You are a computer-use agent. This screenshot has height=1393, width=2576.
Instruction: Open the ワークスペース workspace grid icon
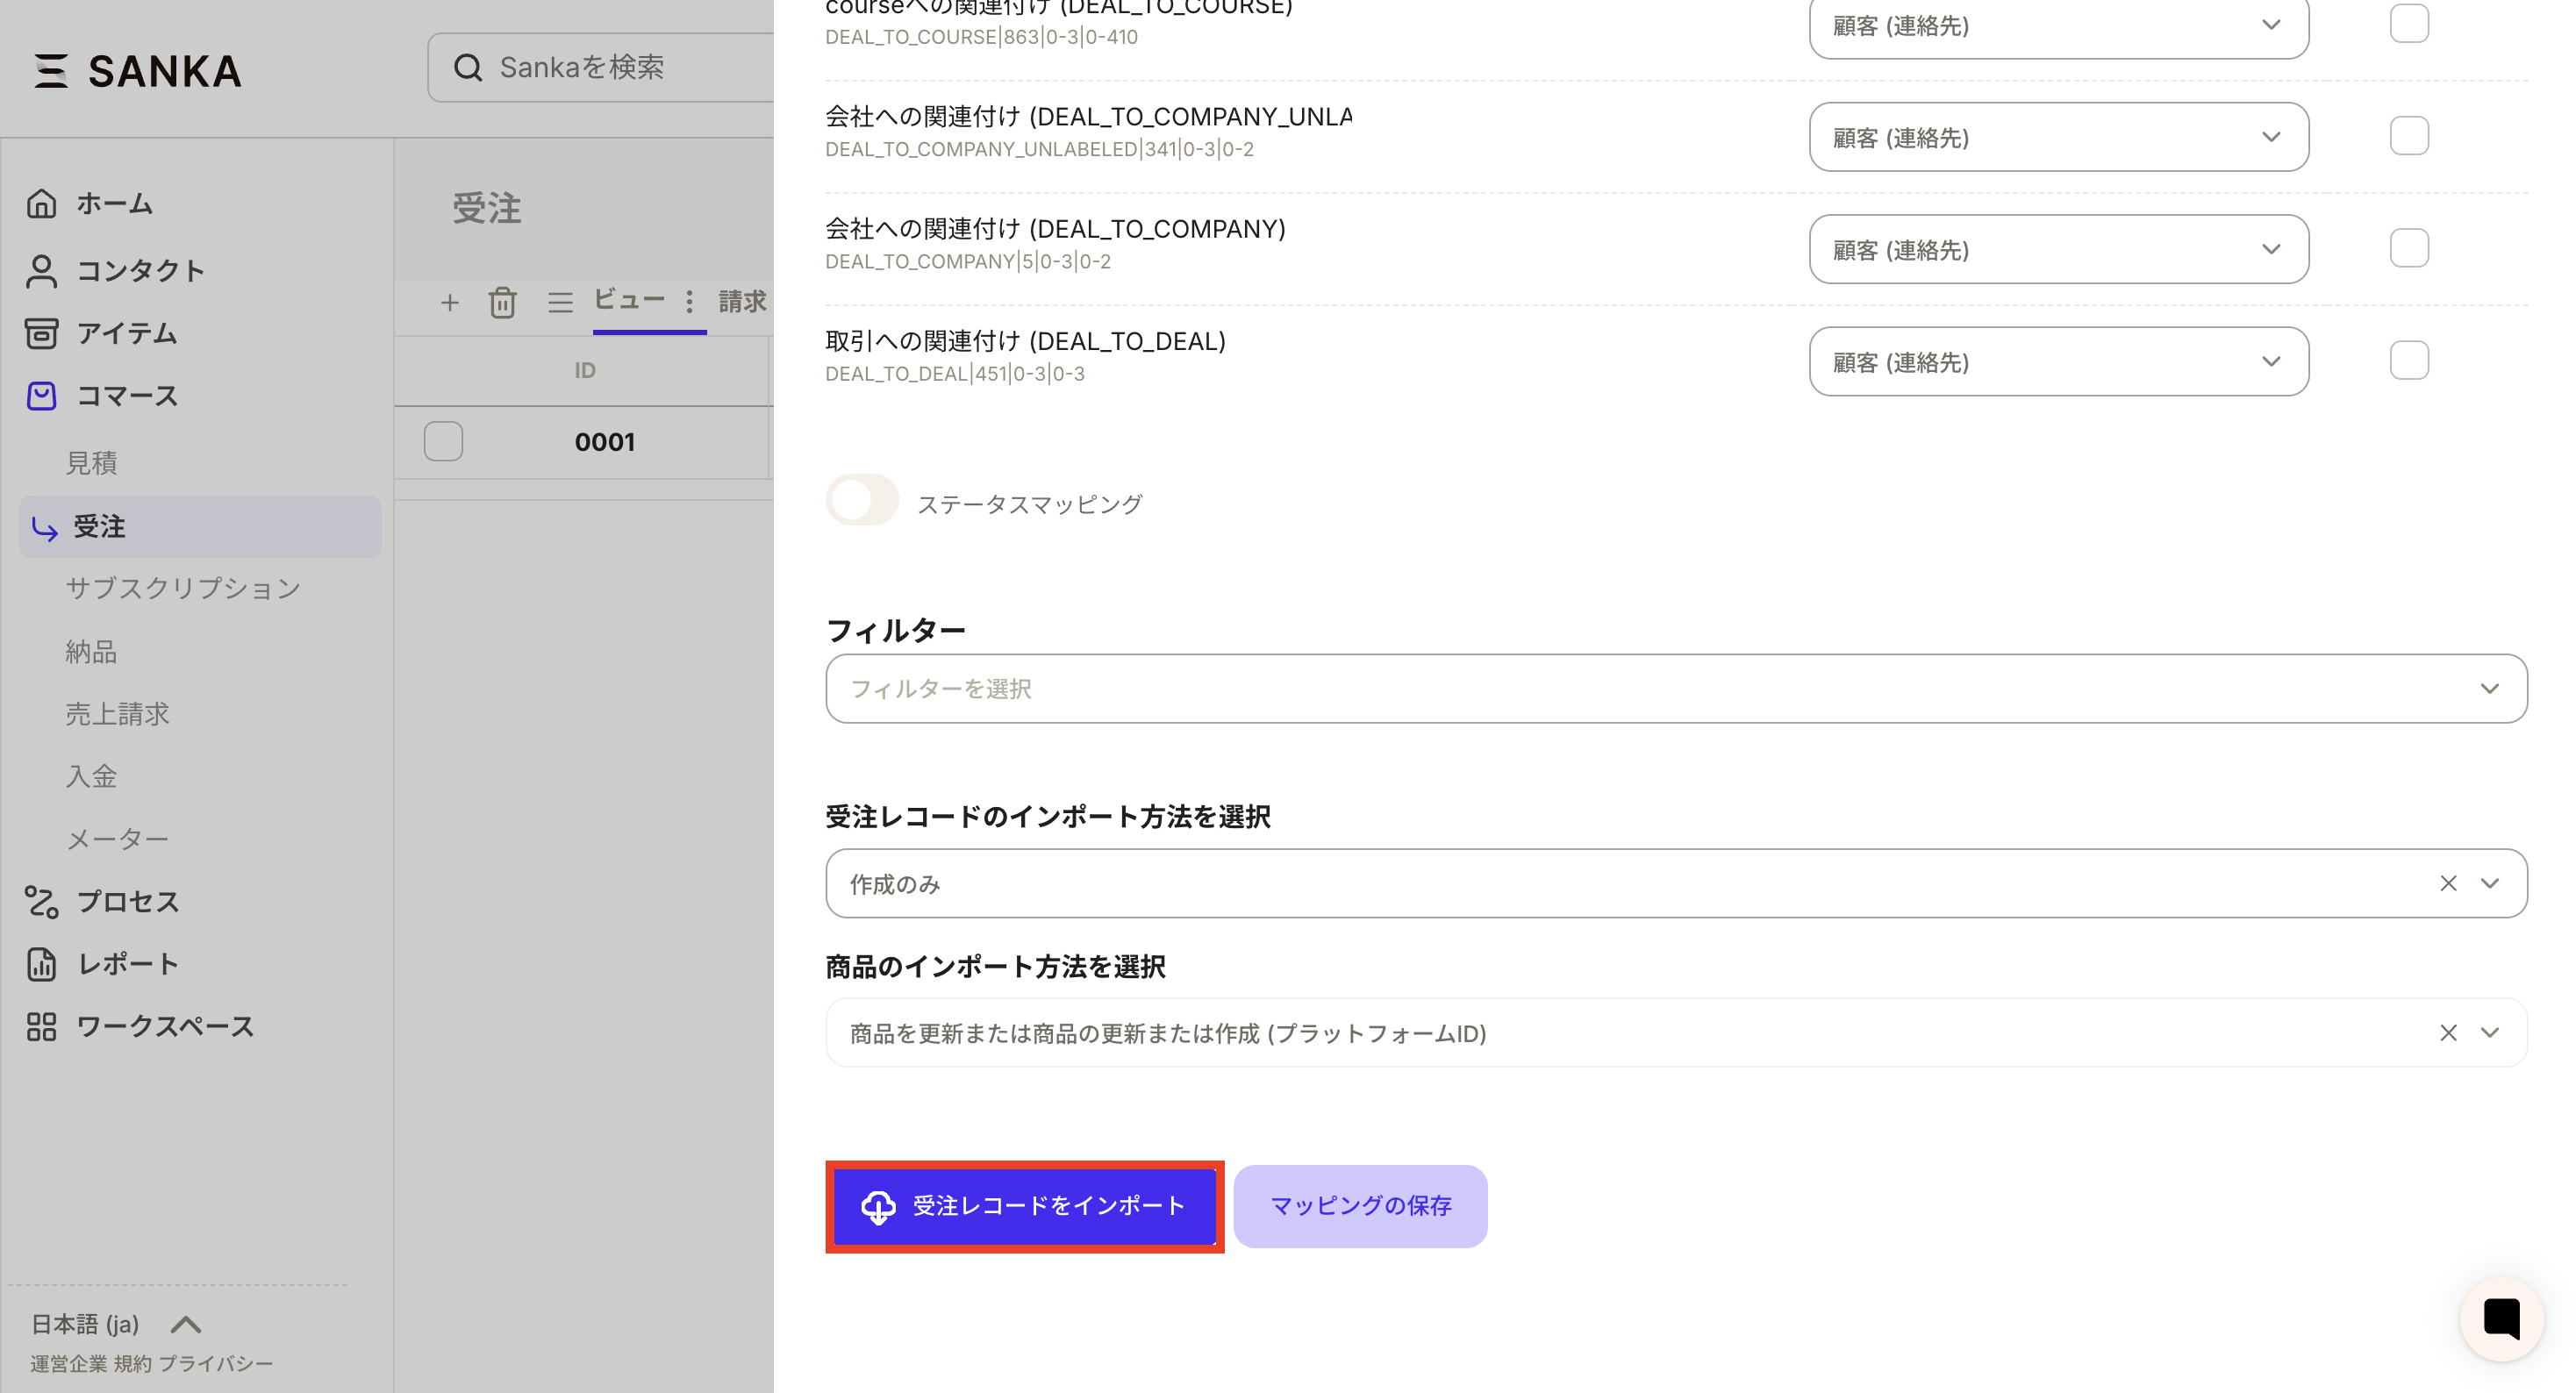41,1026
